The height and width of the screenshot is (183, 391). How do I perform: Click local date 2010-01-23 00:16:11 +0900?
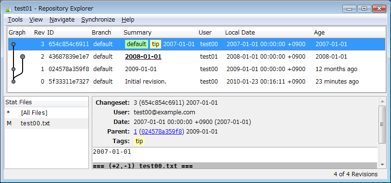pos(266,82)
